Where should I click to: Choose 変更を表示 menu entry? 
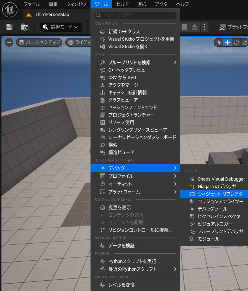135,208
